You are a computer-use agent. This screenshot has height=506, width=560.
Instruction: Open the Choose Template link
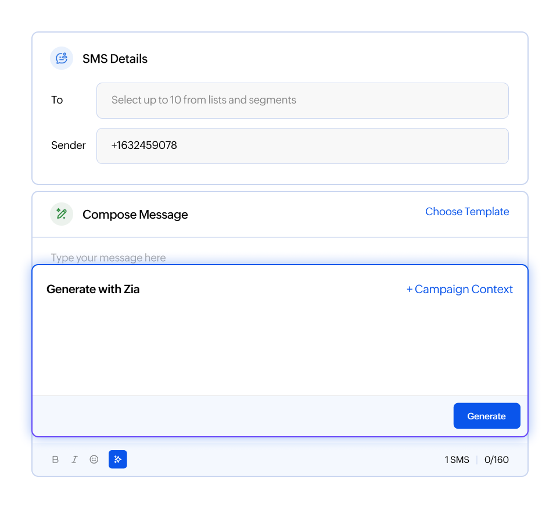point(467,211)
